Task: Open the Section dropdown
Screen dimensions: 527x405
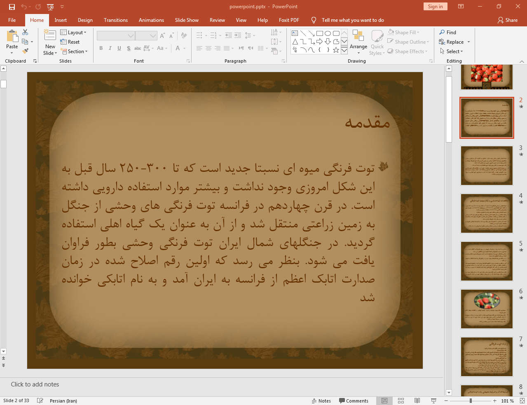Action: (x=74, y=51)
